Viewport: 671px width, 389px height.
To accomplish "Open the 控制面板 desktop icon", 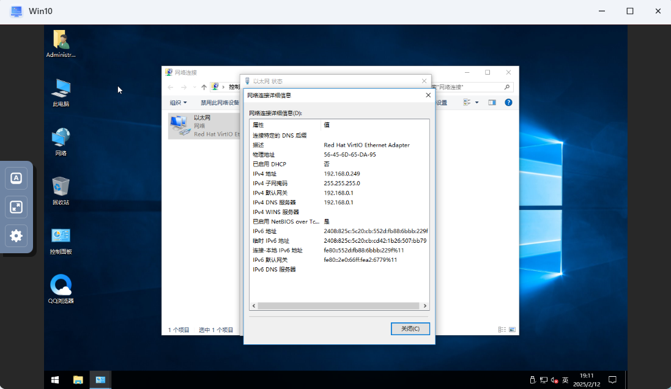I will 61,237.
